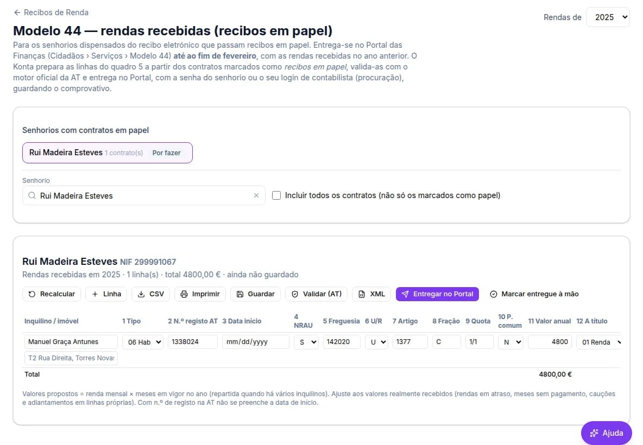Viewport: 643px width, 445px height.
Task: Click the 12 A título column header
Action: [592, 321]
